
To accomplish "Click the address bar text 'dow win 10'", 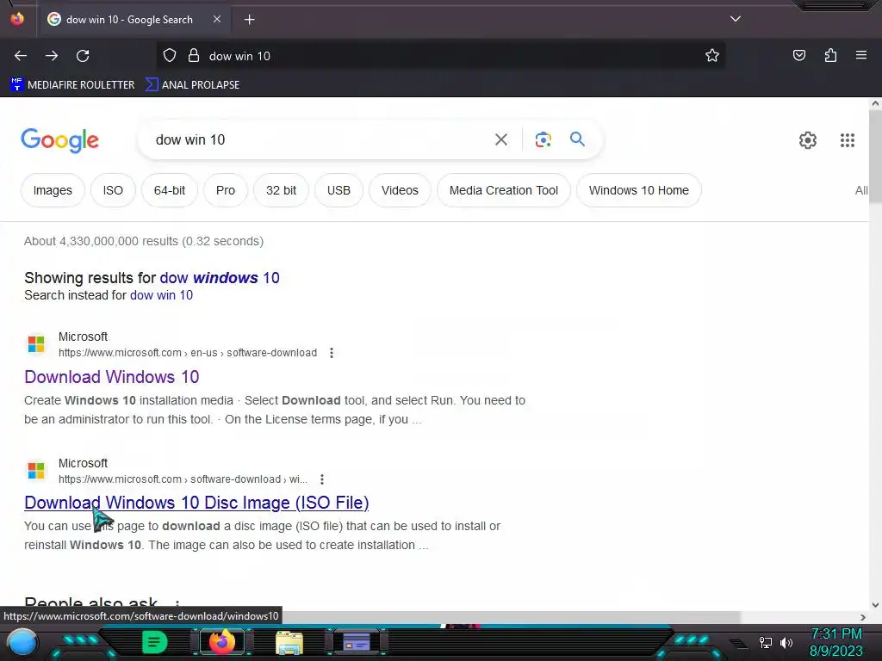I will [239, 56].
